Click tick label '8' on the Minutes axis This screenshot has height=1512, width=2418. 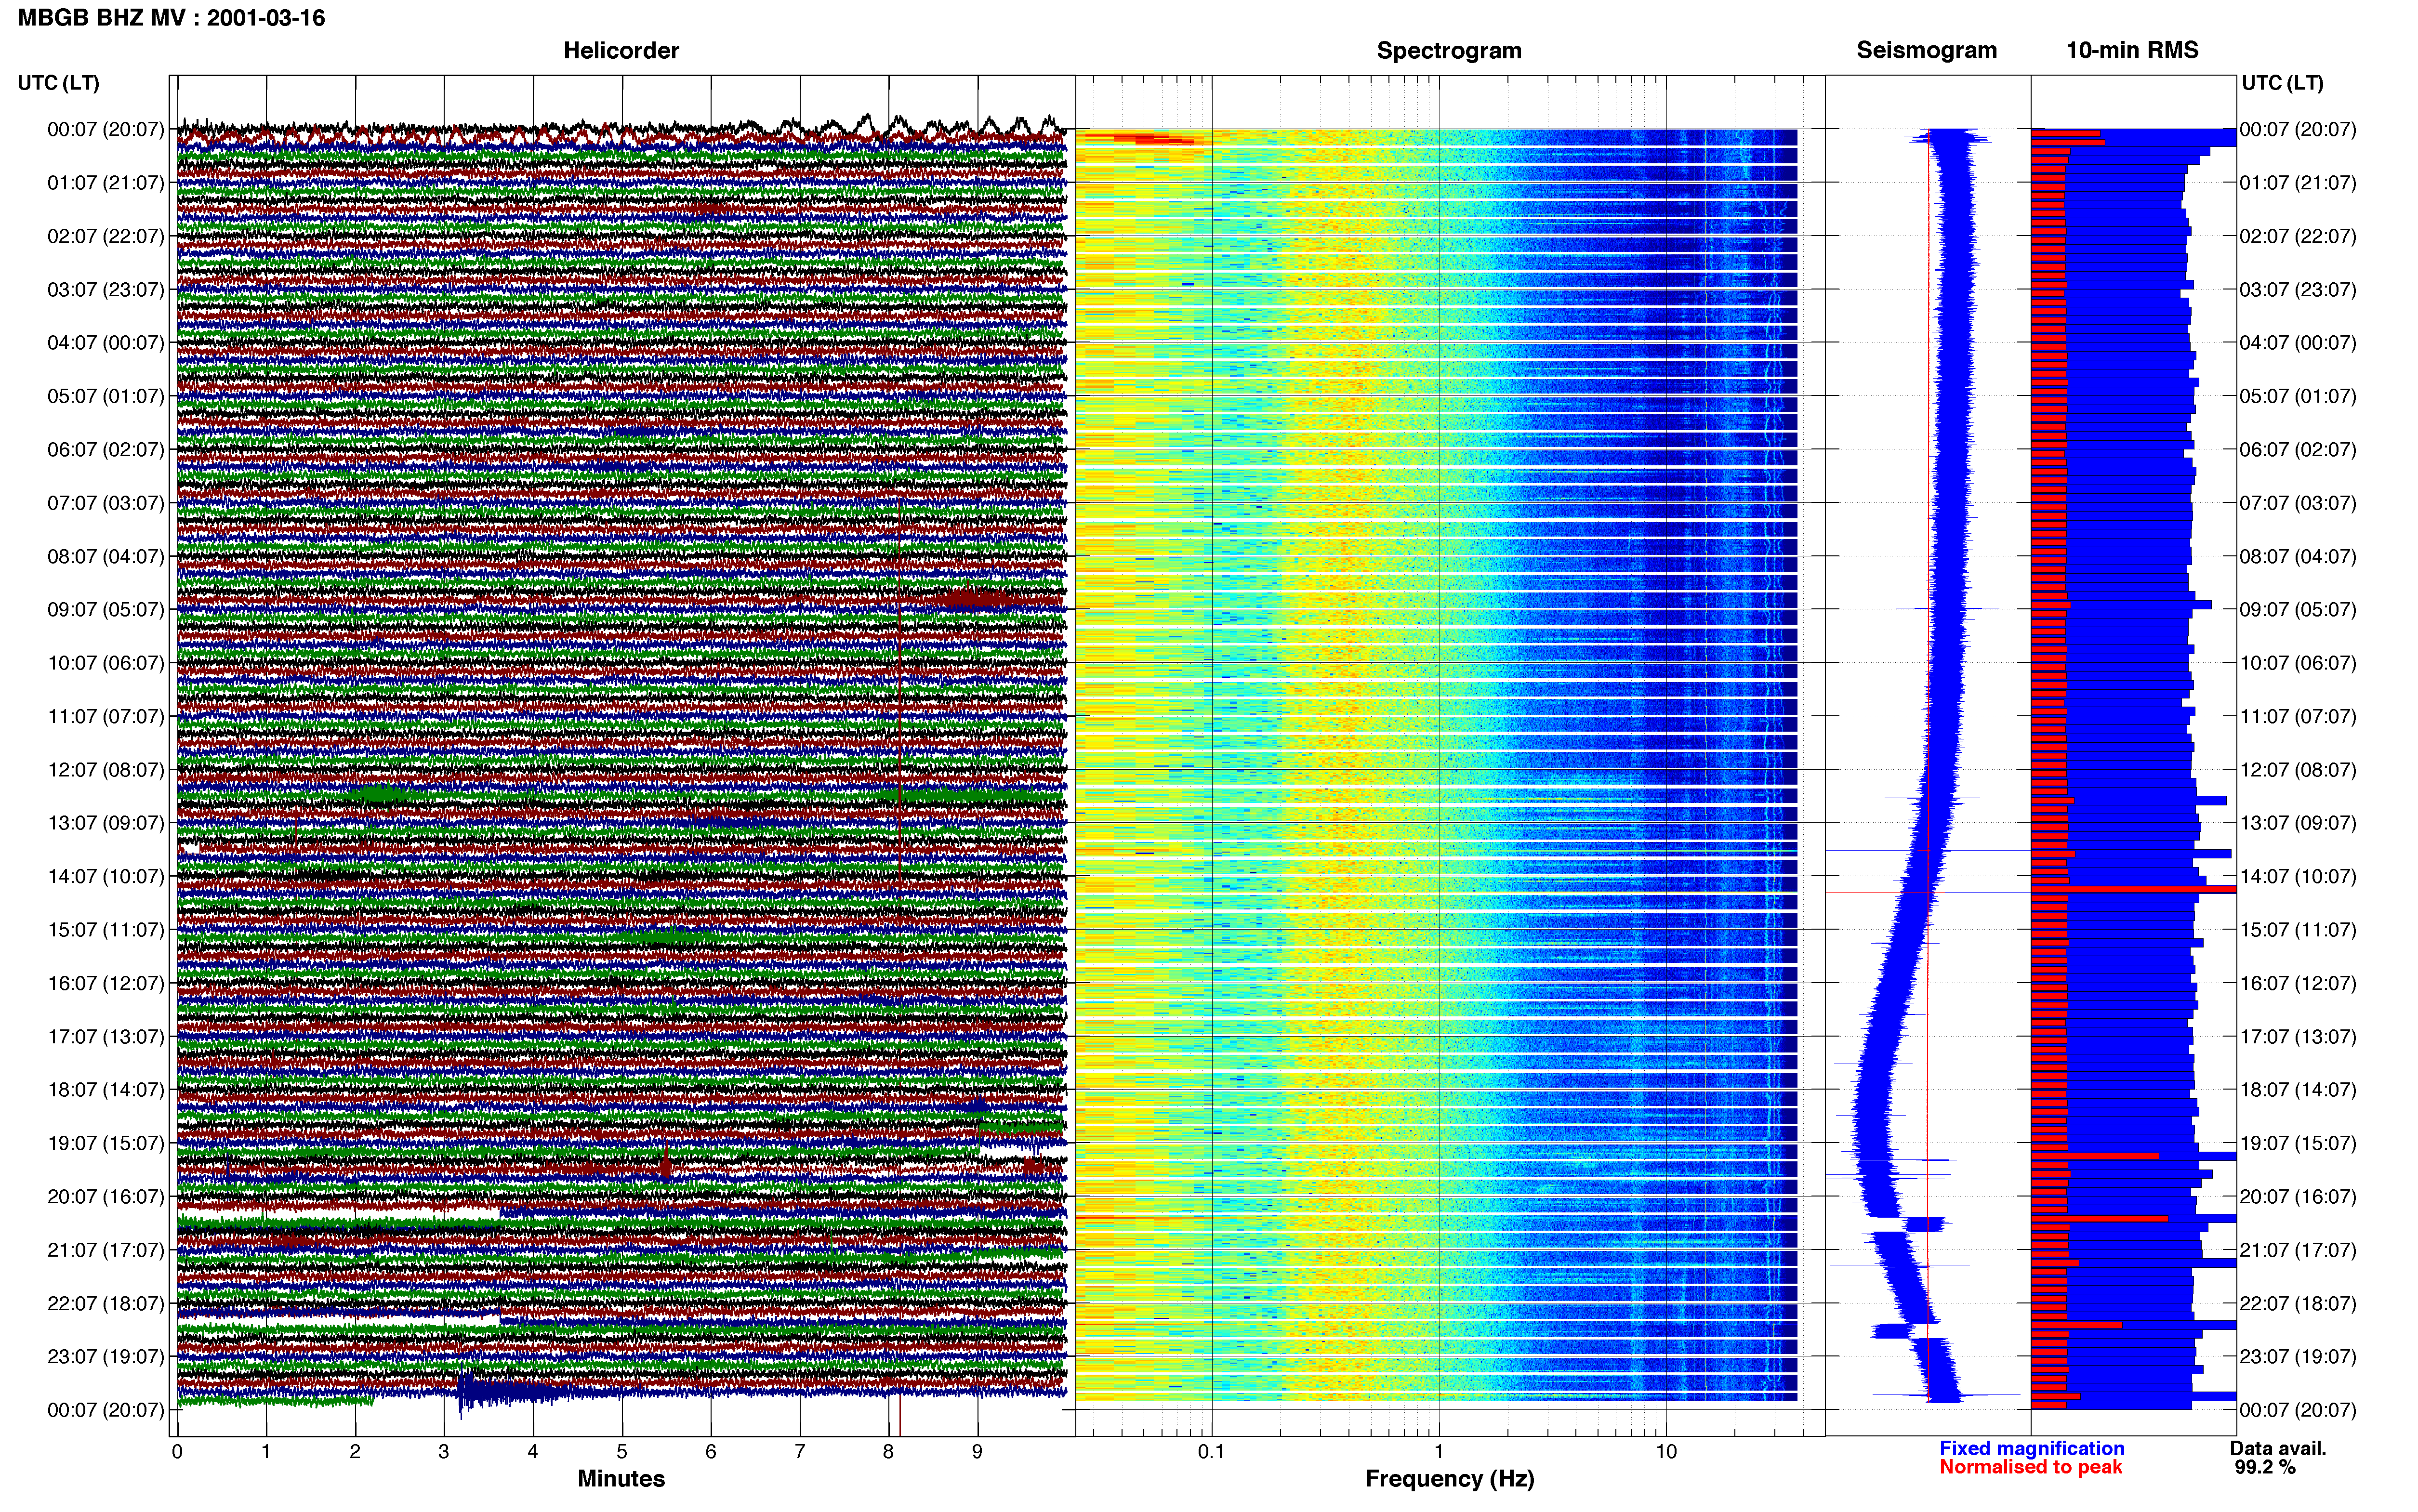(x=888, y=1452)
